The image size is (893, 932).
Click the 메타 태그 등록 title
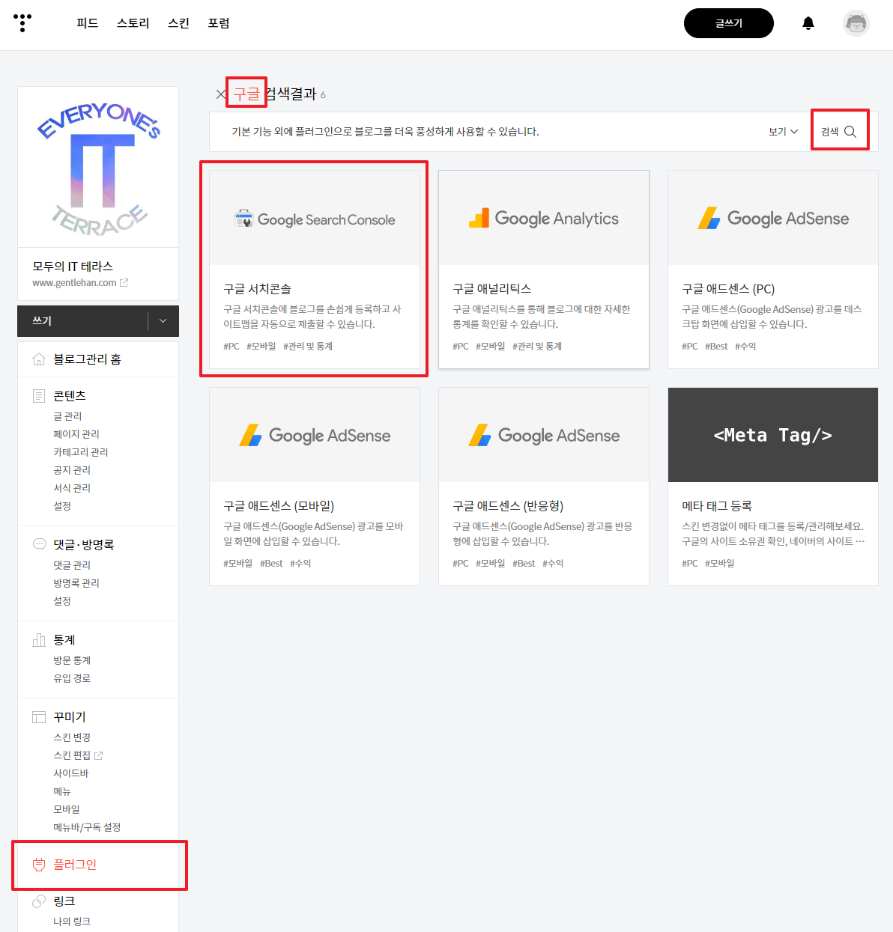[x=717, y=506]
